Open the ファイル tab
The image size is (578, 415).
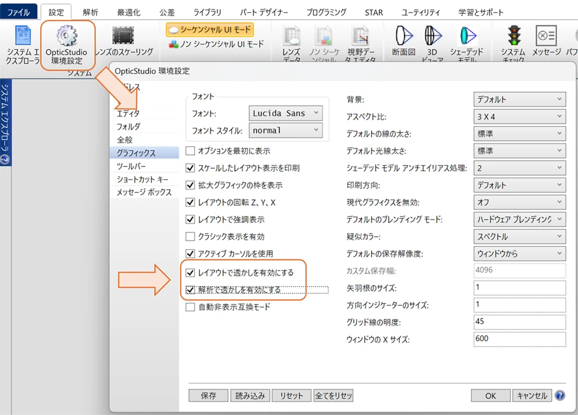pyautogui.click(x=18, y=12)
